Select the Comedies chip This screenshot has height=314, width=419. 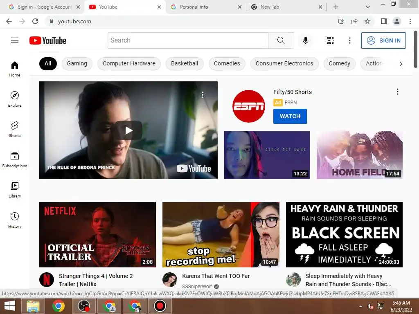click(x=227, y=63)
